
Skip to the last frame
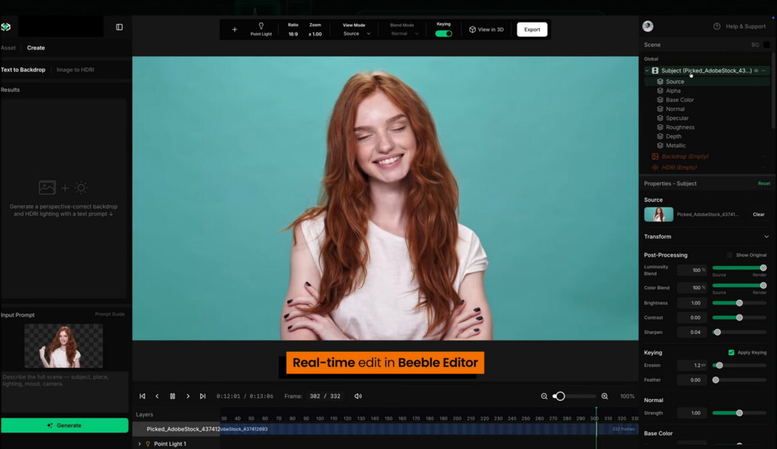pos(202,396)
